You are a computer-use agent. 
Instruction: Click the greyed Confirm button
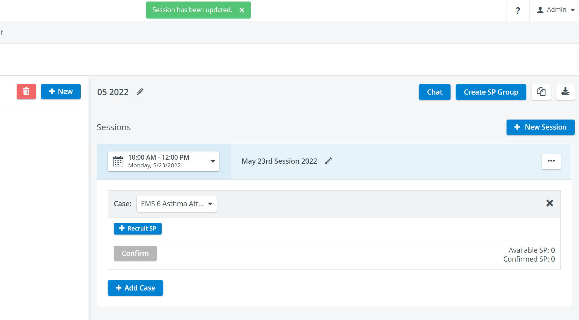click(x=135, y=253)
